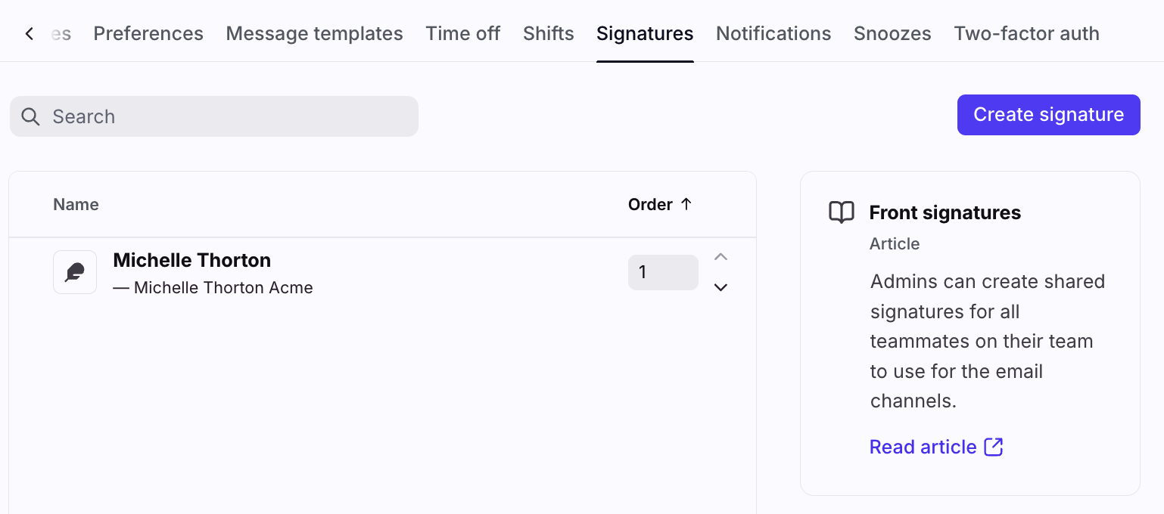Open Two-factor auth tab
Screen dimensions: 1164x514
pos(1026,34)
